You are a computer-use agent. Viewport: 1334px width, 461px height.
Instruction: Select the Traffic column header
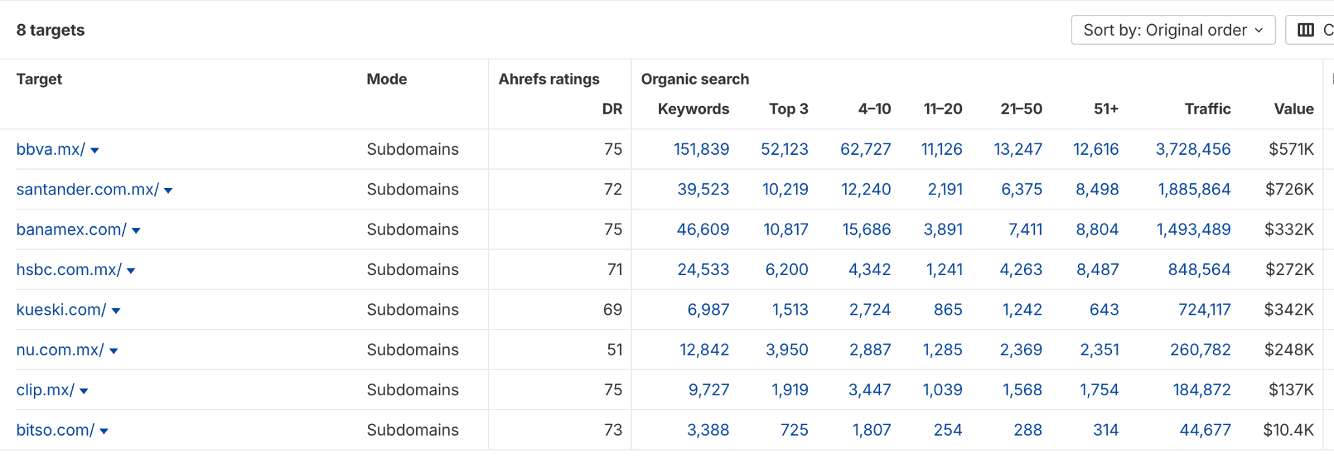1207,109
